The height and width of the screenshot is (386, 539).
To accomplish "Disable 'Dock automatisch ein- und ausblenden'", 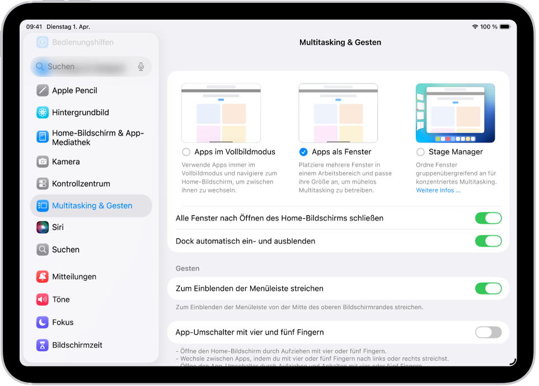I will click(x=488, y=241).
